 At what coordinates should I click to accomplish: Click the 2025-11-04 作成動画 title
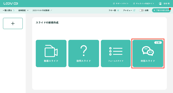(x=41, y=11)
